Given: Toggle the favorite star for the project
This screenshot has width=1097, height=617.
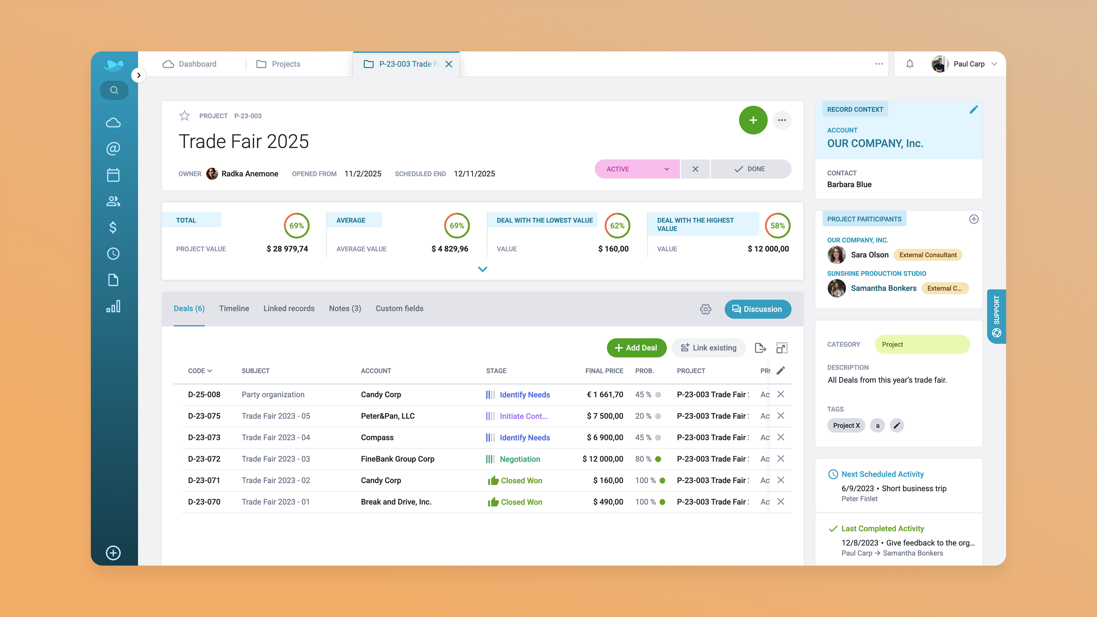Looking at the screenshot, I should click(x=184, y=116).
